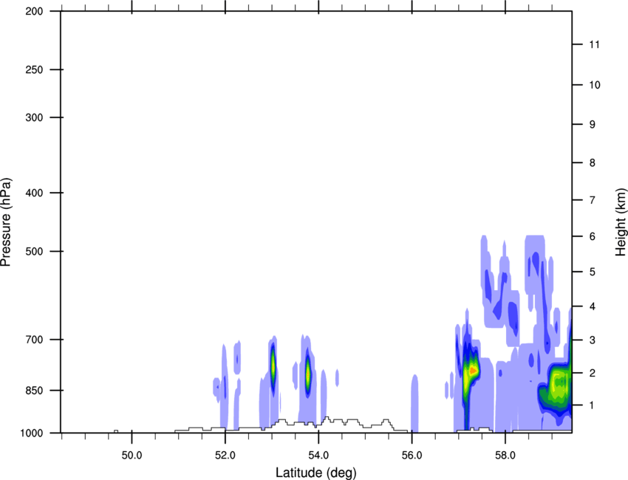Select the Latitude (deg) axis title
The width and height of the screenshot is (628, 480).
316,473
